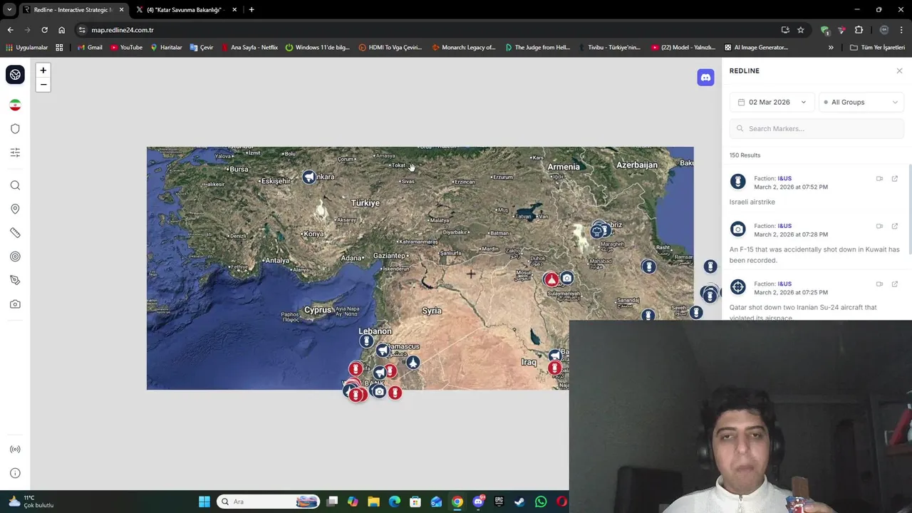This screenshot has width=912, height=513.
Task: Expand hidden bookmarks overflow chevron
Action: 831,48
